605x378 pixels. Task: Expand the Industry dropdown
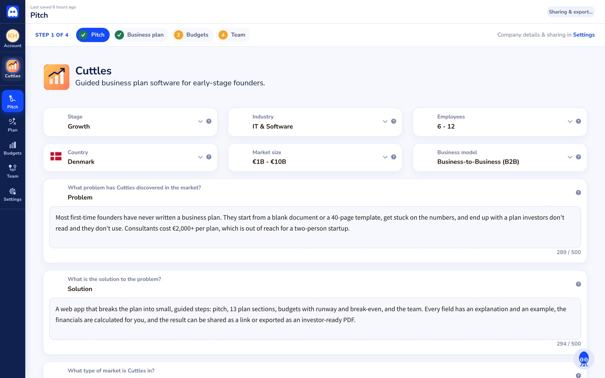click(x=385, y=121)
